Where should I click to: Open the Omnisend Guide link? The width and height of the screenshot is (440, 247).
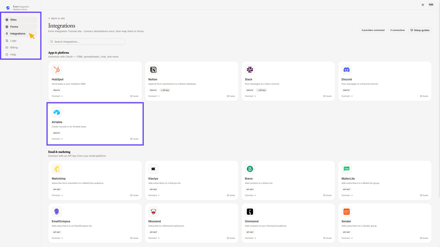pos(327,238)
